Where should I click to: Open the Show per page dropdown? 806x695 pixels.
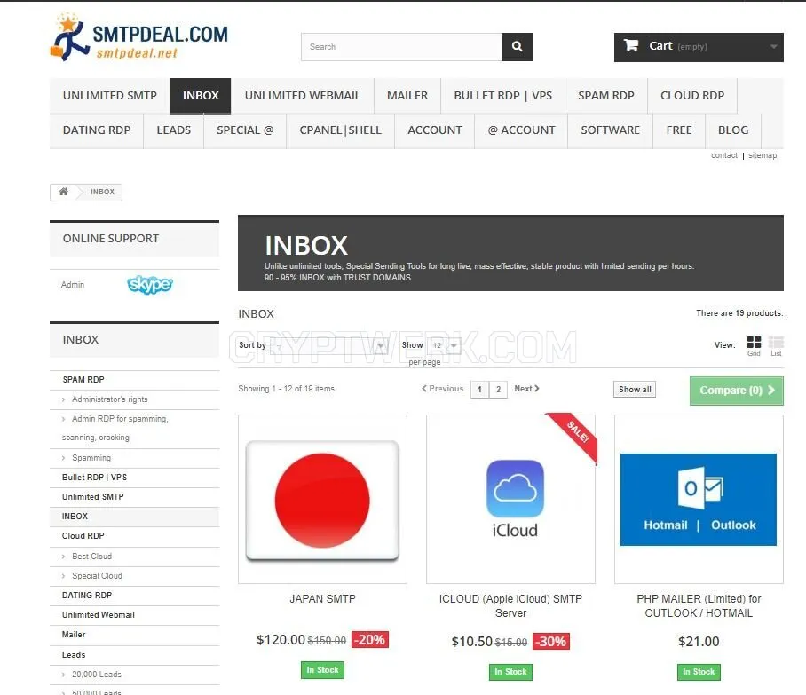coord(444,345)
